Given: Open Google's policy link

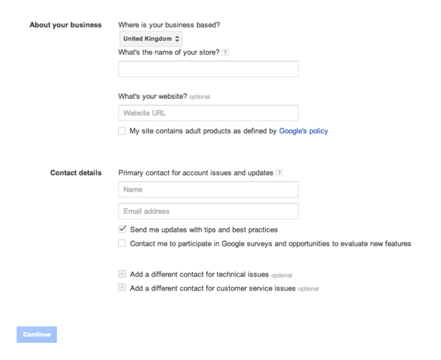Looking at the screenshot, I should click(x=303, y=131).
